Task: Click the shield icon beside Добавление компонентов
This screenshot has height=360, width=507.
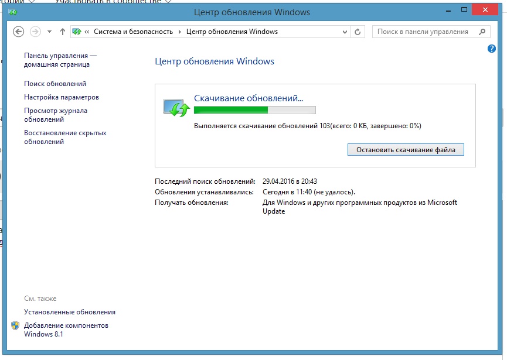Action: 15,325
